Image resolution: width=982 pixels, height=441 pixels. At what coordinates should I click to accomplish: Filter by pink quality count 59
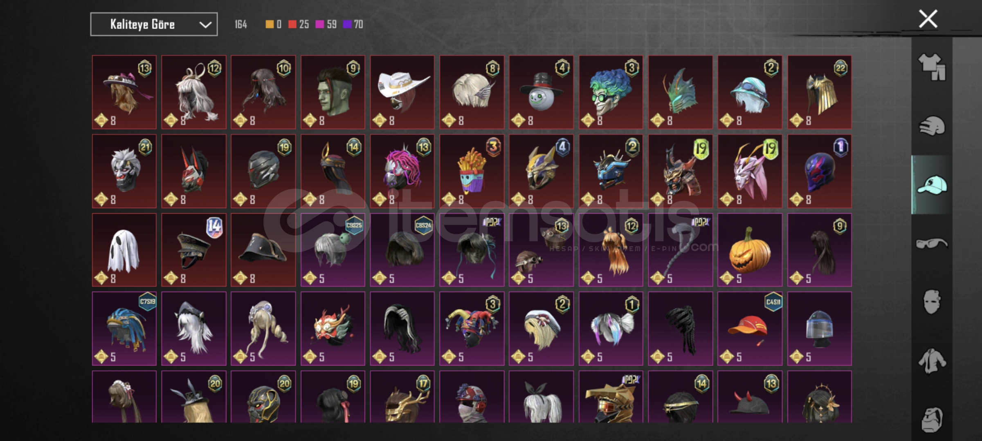[x=332, y=24]
